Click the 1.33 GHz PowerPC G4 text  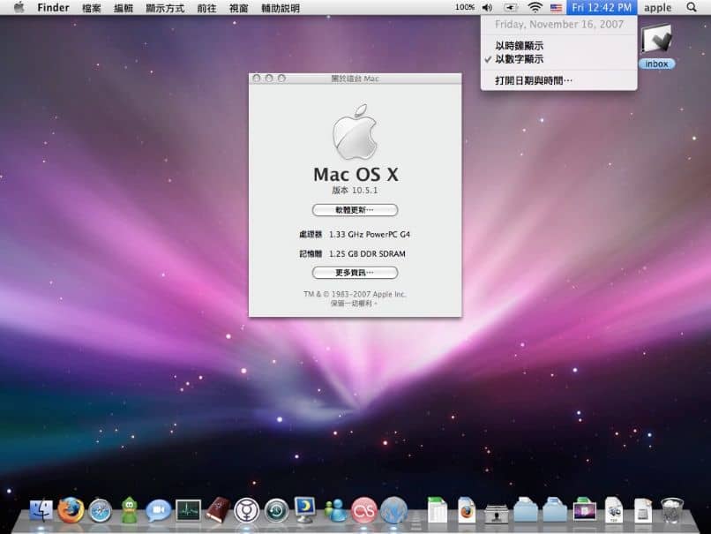(x=370, y=235)
